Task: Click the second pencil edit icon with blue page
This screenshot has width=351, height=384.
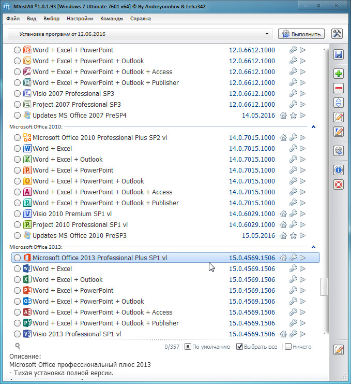Action: (339, 132)
